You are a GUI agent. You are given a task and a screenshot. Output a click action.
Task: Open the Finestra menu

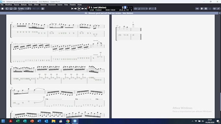[x=72, y=5]
